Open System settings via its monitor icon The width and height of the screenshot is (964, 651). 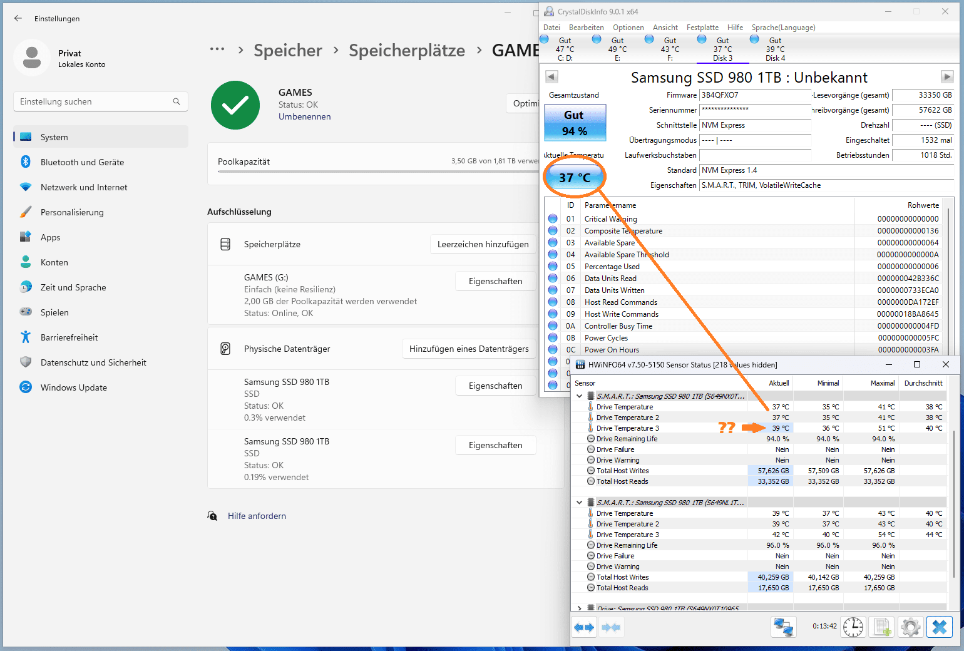(x=26, y=137)
